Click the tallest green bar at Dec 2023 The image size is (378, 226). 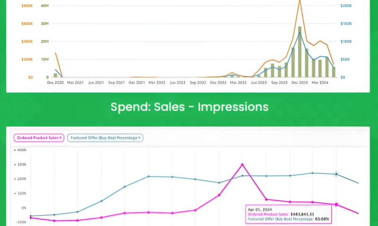[x=300, y=51]
